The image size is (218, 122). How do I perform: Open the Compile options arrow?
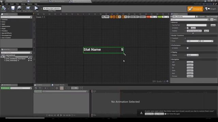(x=8, y=9)
